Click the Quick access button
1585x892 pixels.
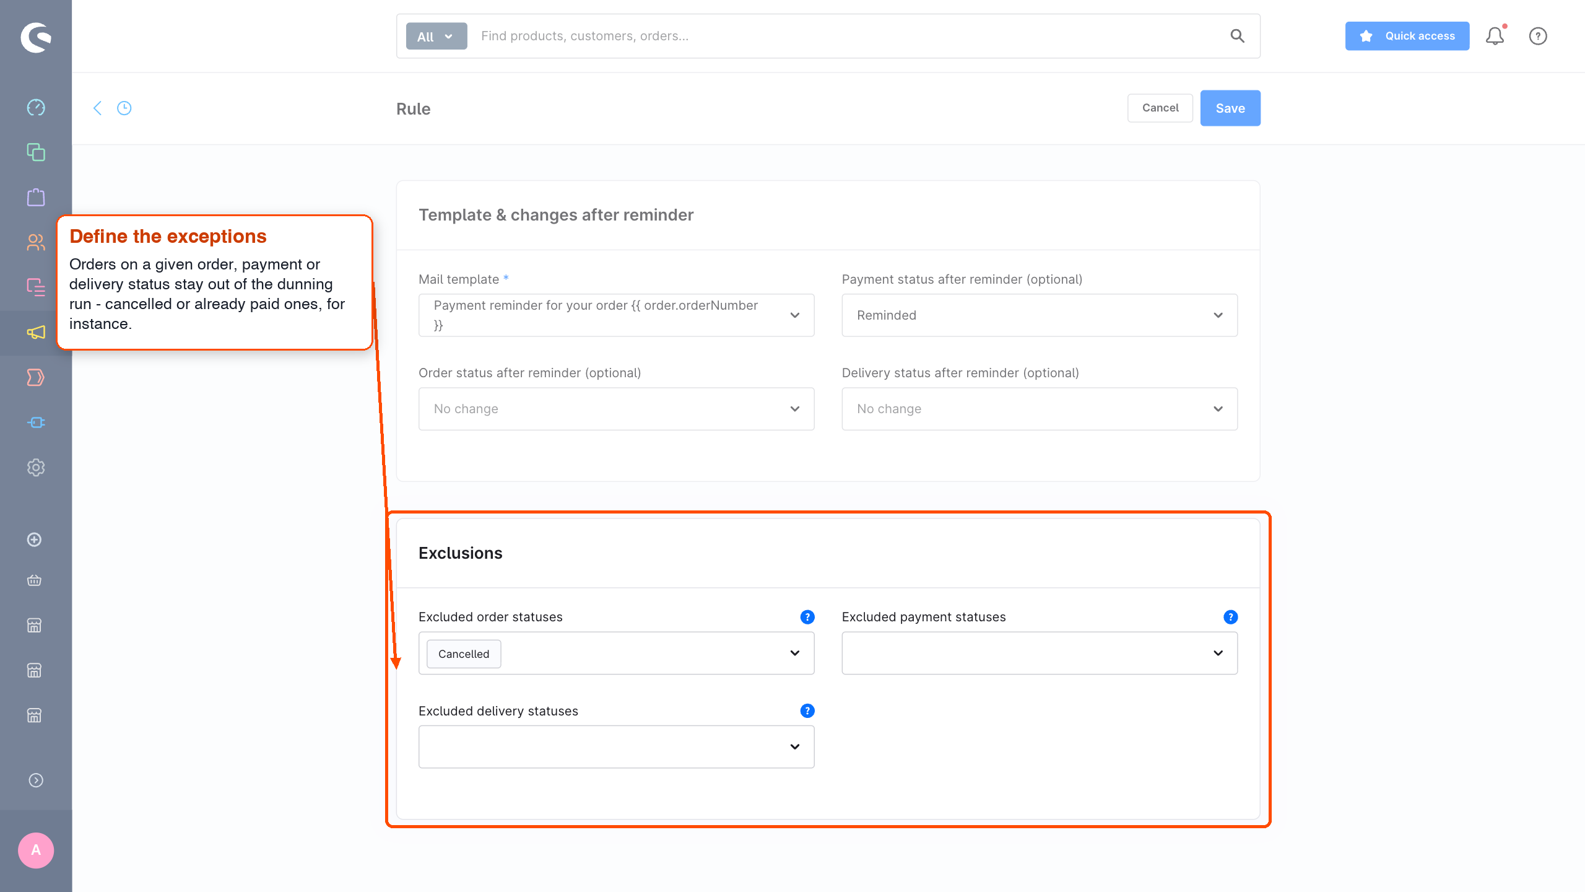pyautogui.click(x=1407, y=36)
